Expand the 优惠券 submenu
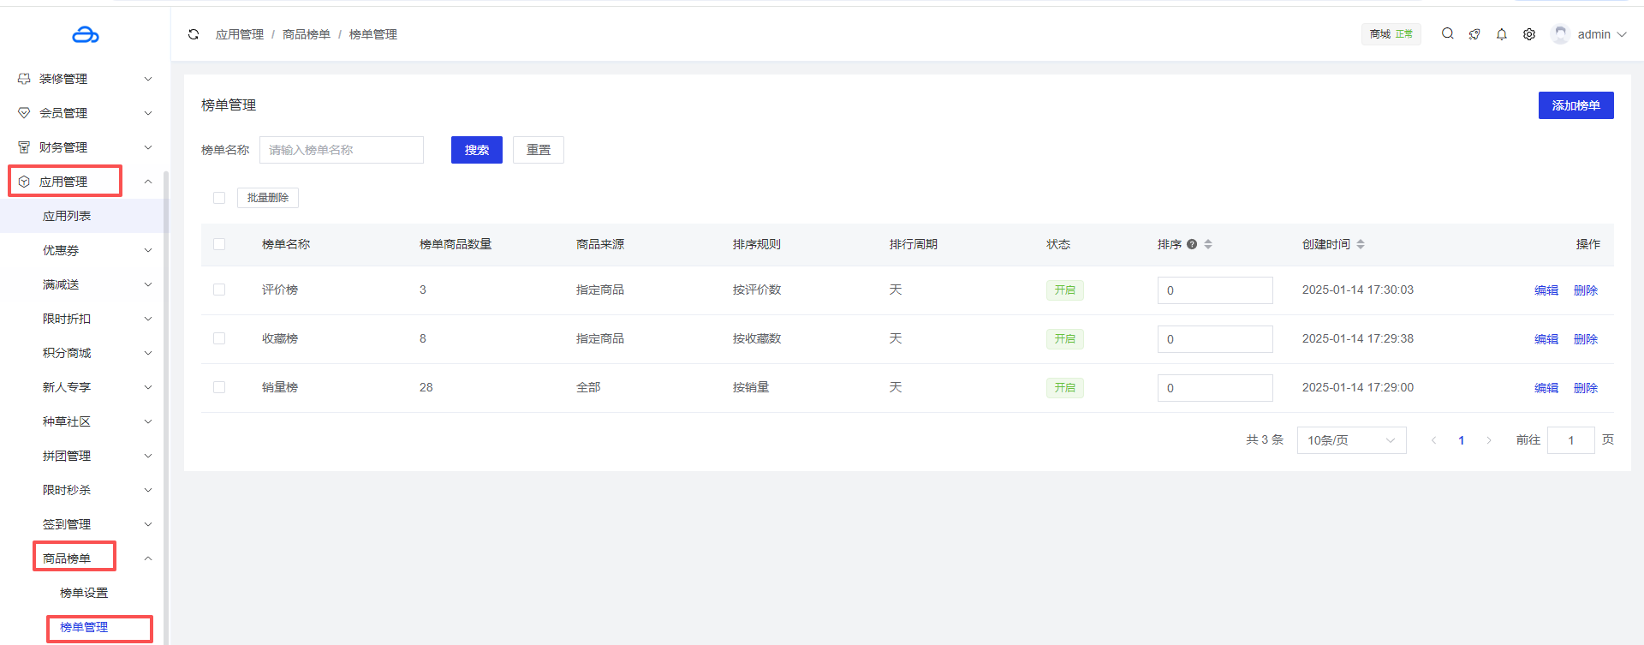Screen dimensions: 1644x645 coord(96,250)
